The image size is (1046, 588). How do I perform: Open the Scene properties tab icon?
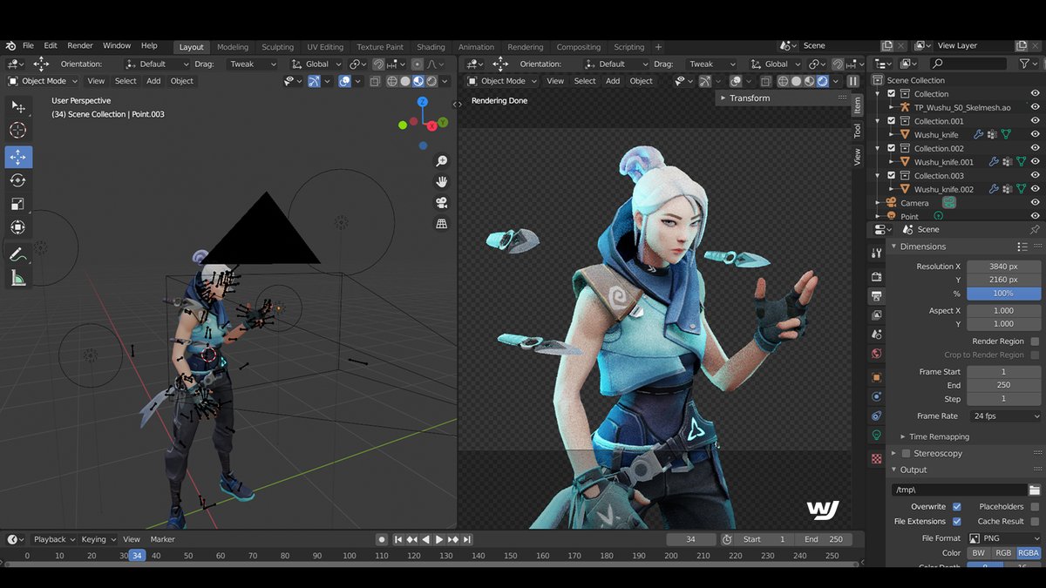[877, 335]
